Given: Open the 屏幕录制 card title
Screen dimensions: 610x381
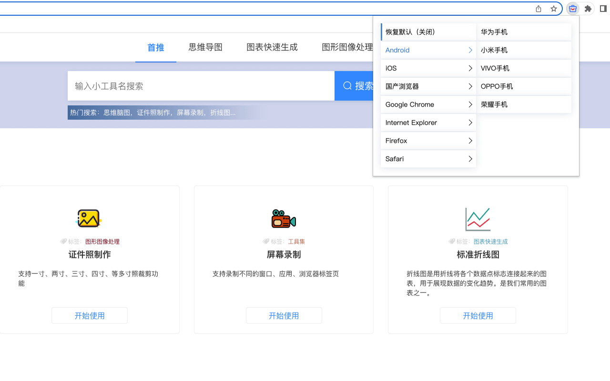Looking at the screenshot, I should [x=284, y=254].
